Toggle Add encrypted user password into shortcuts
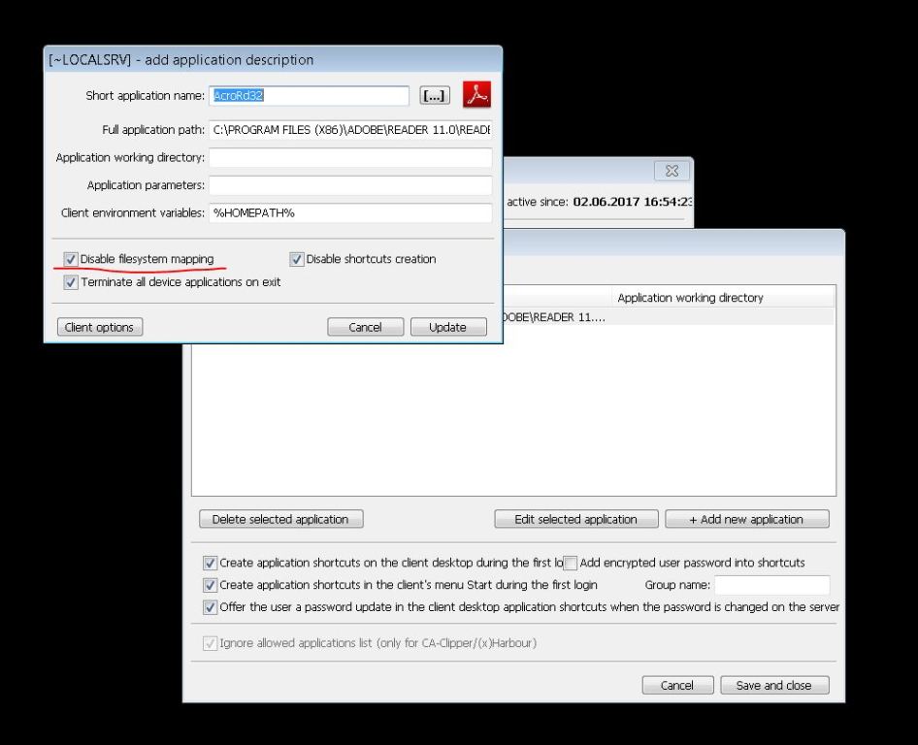The image size is (918, 745). click(571, 563)
